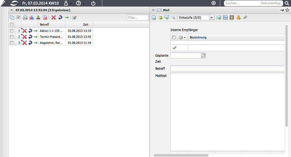Confirm recipient with the green checkmark
This screenshot has height=157, width=291.
174,48
